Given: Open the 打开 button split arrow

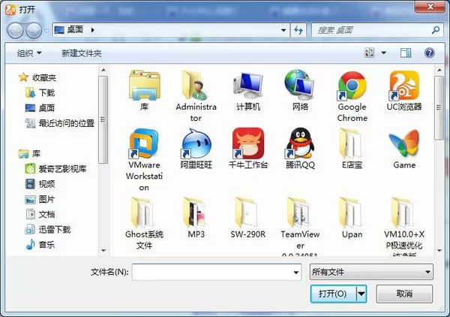Looking at the screenshot, I should pyautogui.click(x=361, y=294).
